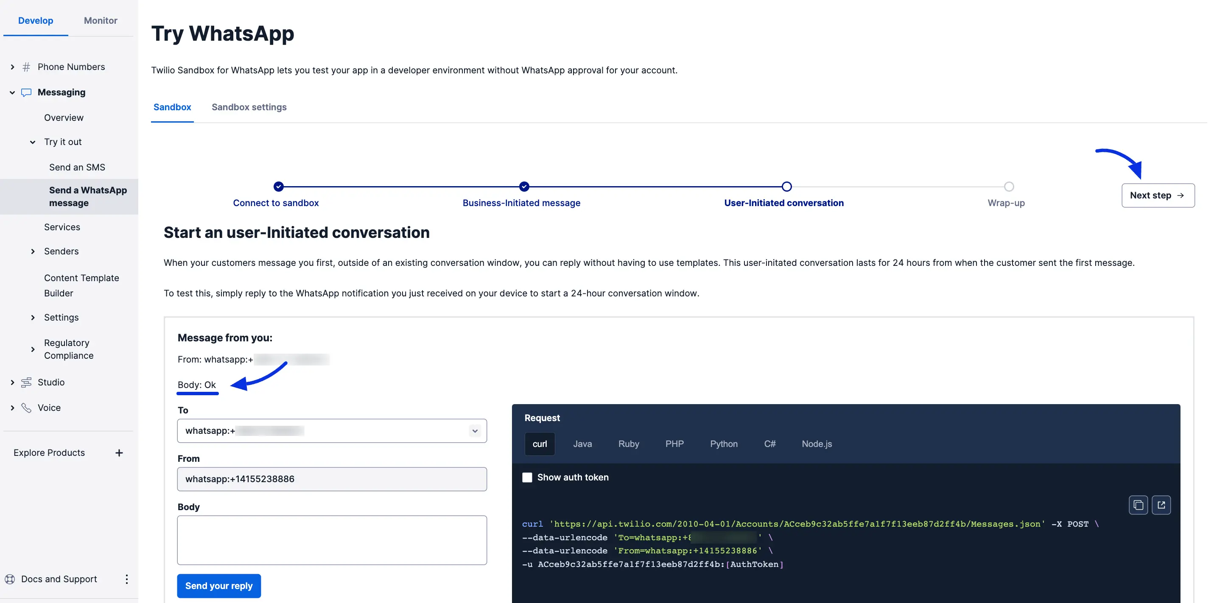This screenshot has width=1214, height=603.
Task: Open the Voice menu item
Action: click(x=49, y=408)
